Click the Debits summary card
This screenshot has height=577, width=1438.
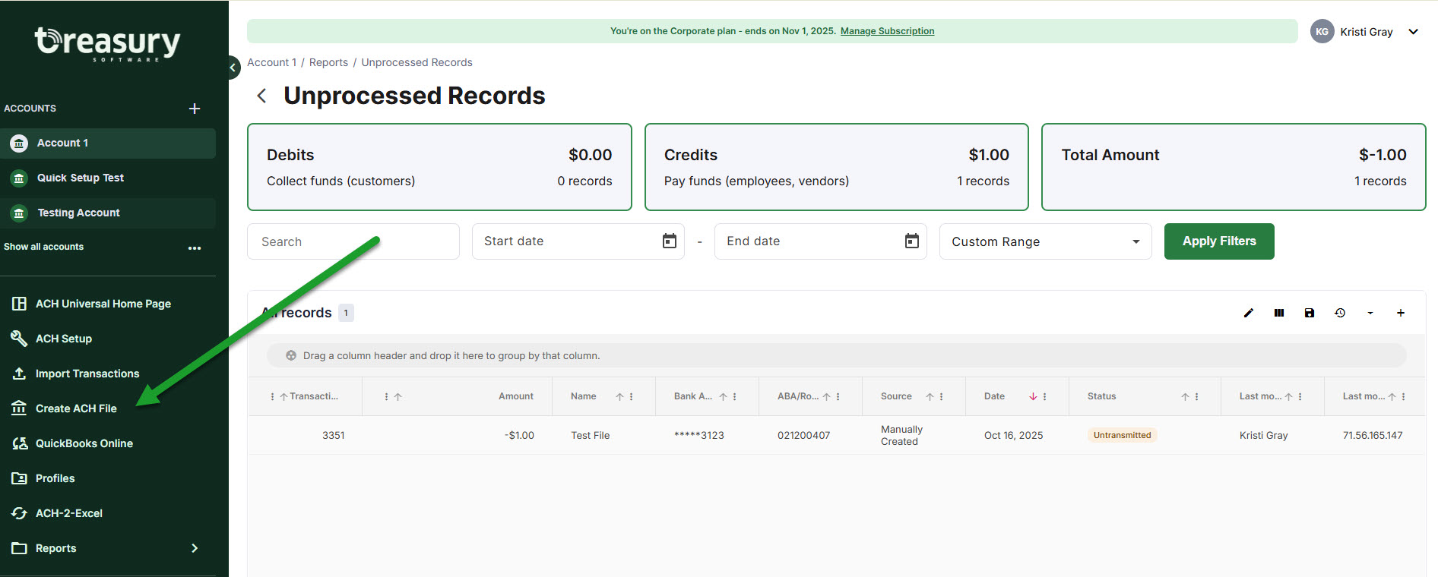coord(439,167)
